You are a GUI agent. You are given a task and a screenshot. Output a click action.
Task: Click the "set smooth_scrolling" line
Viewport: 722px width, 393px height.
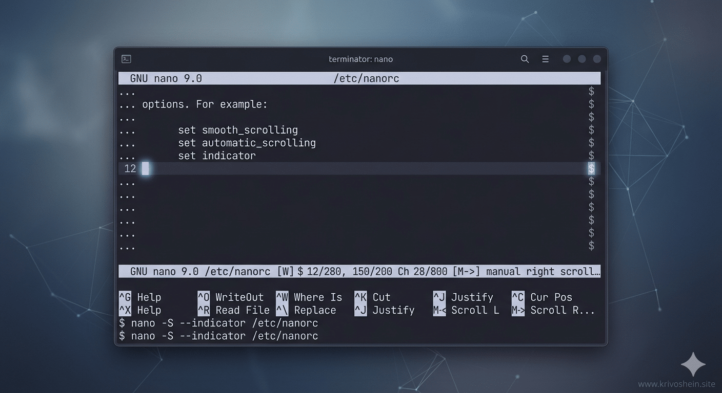[238, 130]
